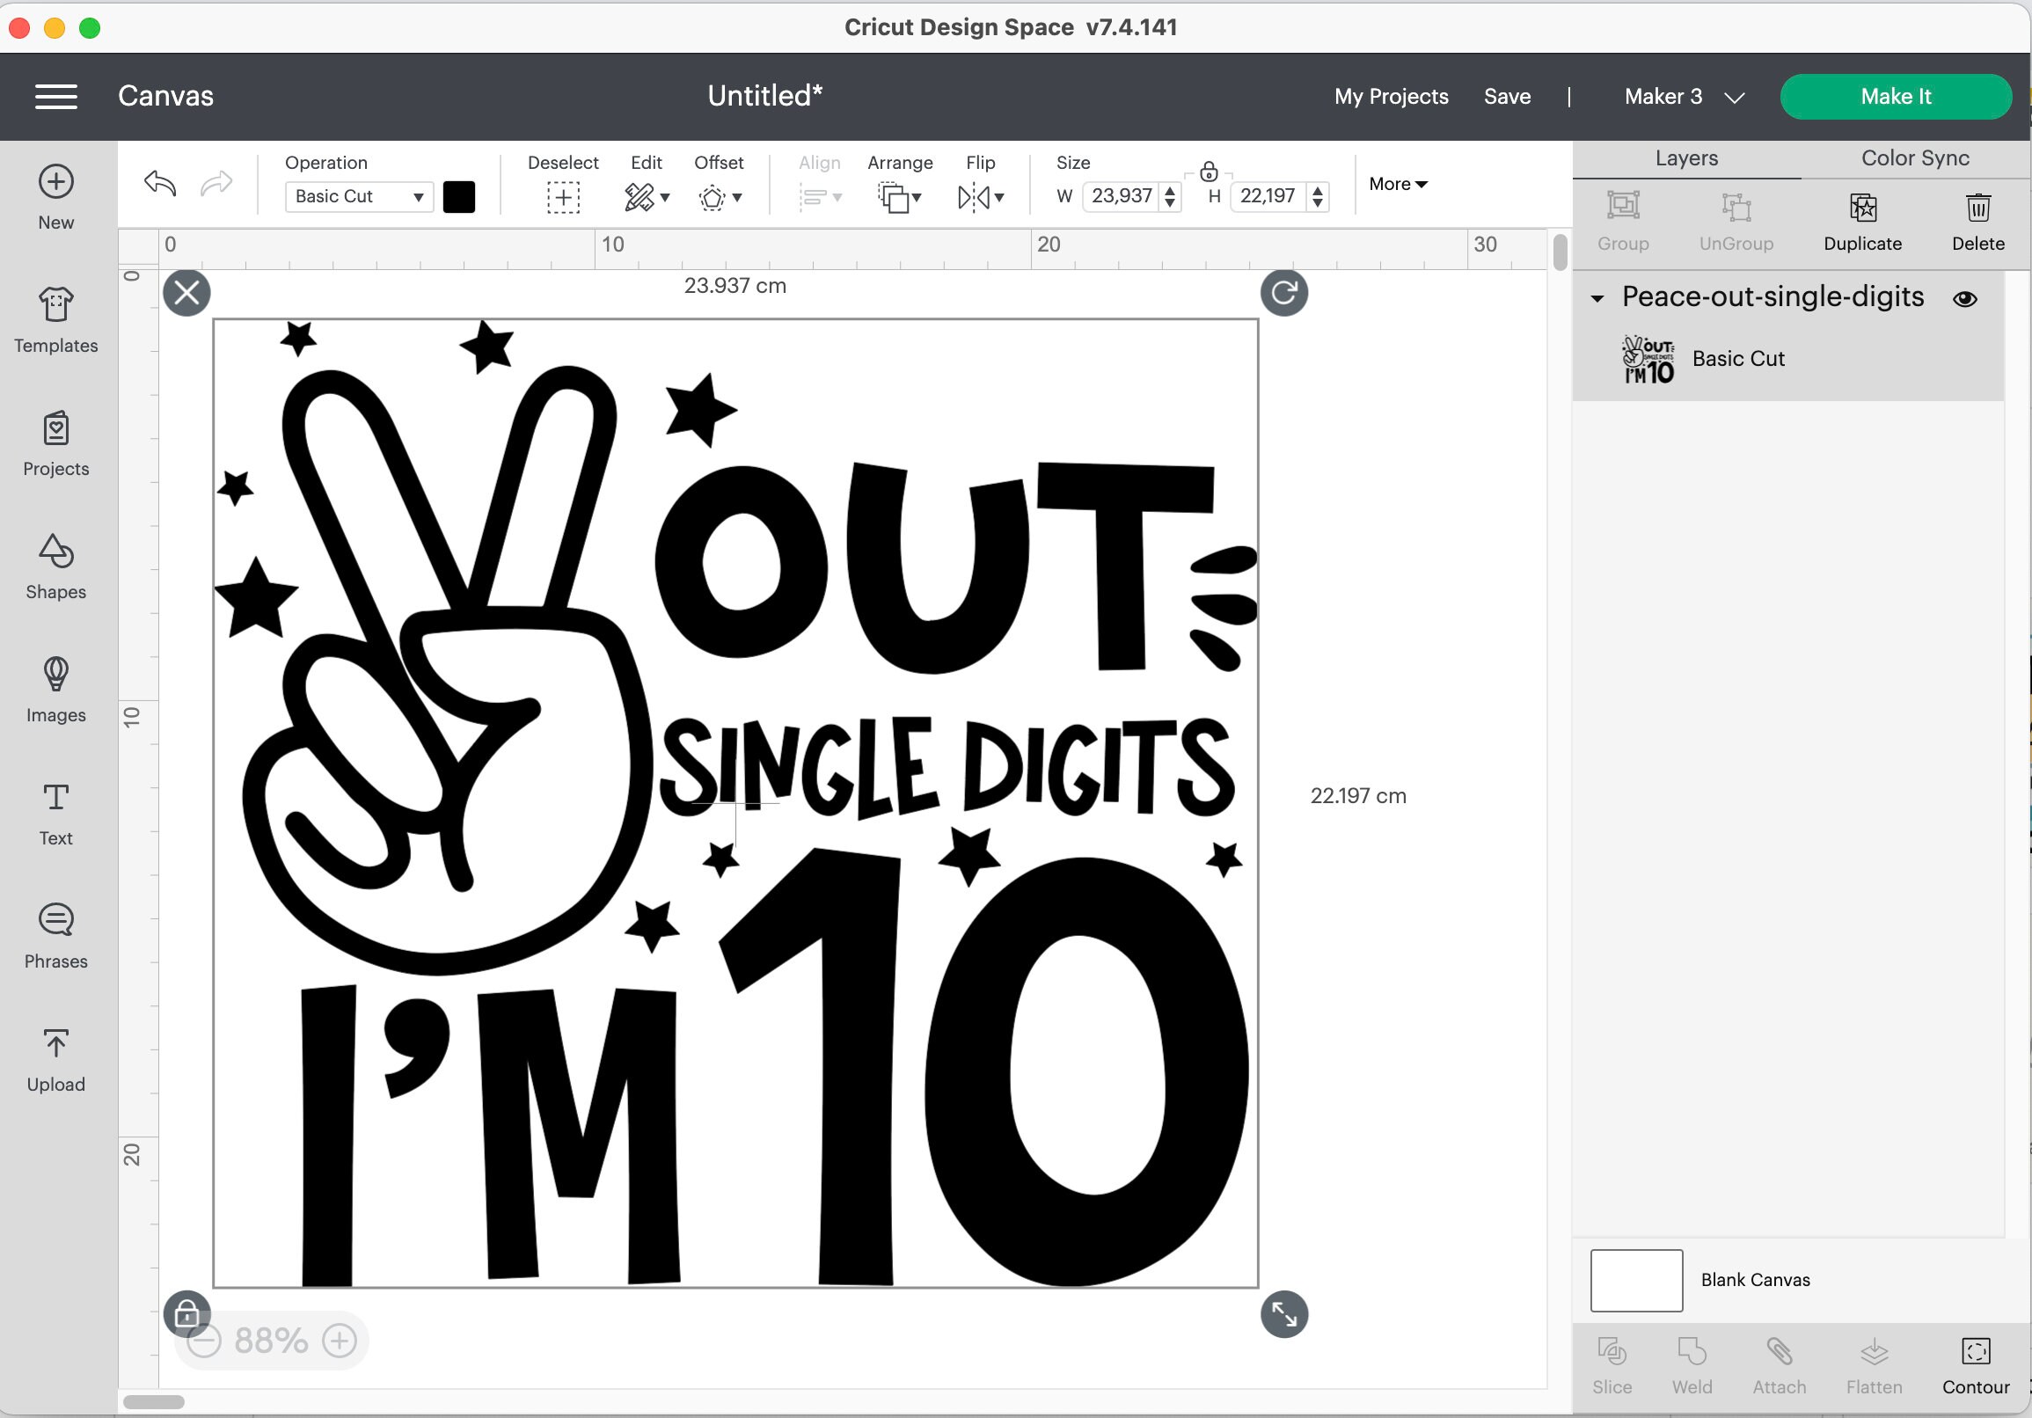Toggle visibility of Peace-out-single-digits layer
2032x1418 pixels.
1965,298
